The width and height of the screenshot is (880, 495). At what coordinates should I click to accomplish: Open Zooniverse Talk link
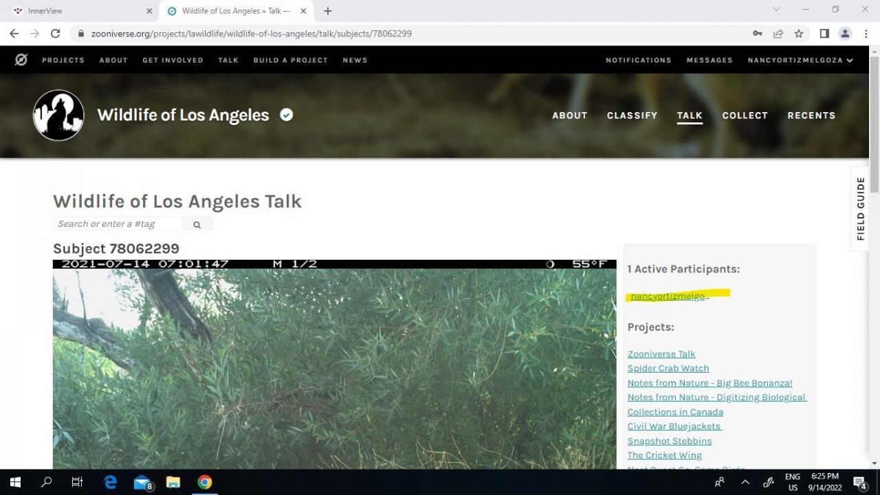[661, 354]
